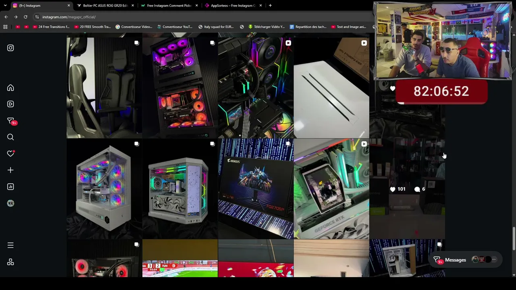Close the Free Instagram Comment Picker tab

(x=197, y=6)
